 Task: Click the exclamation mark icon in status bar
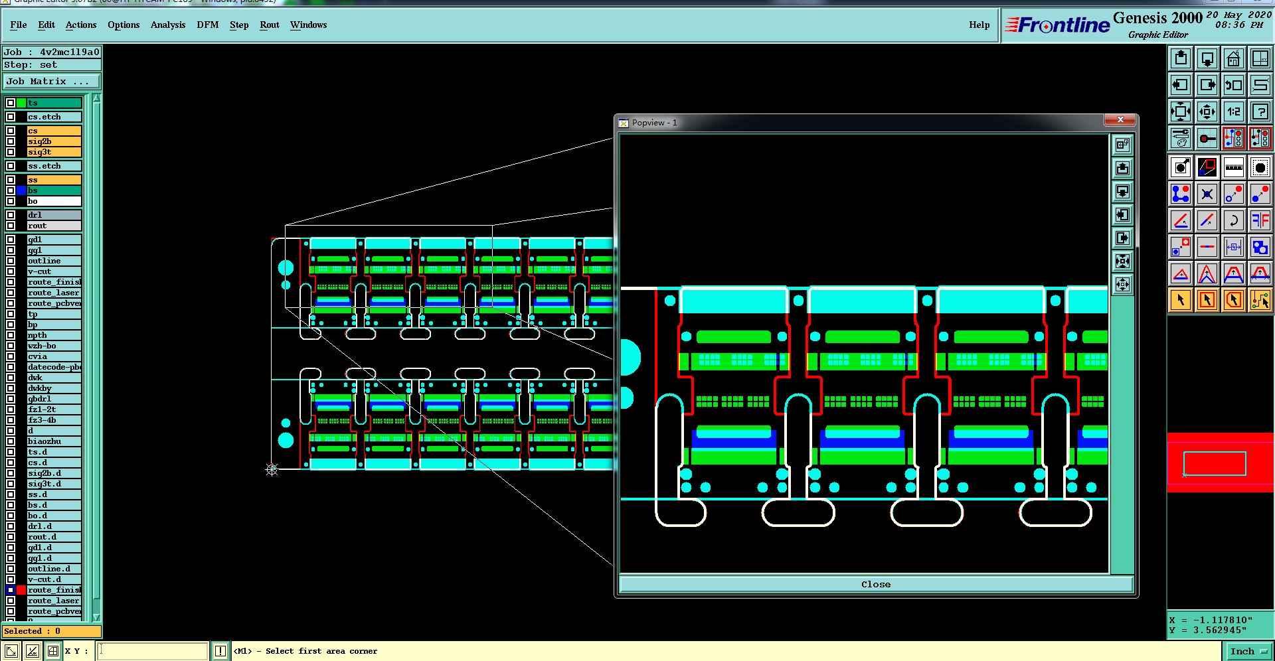point(220,651)
